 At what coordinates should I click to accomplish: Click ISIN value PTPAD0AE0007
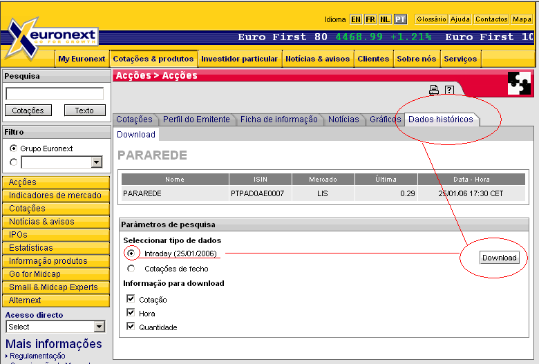click(x=257, y=193)
